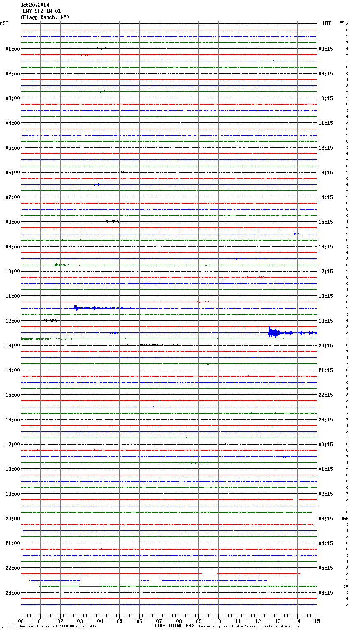The width and height of the screenshot is (350, 632).
Task: Click the Oct20,2014 date header
Action: point(35,5)
